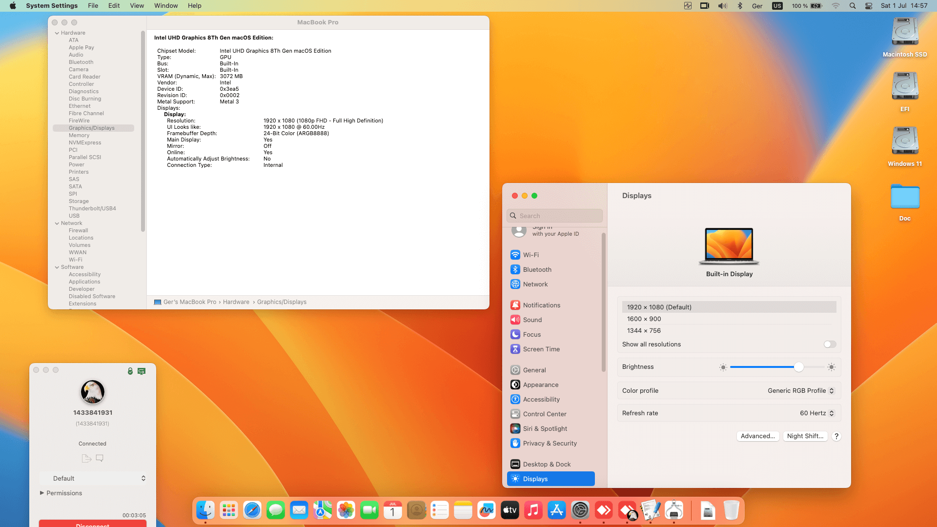Select the Built-in Display thumbnail
Viewport: 937px width, 527px height.
pos(729,246)
